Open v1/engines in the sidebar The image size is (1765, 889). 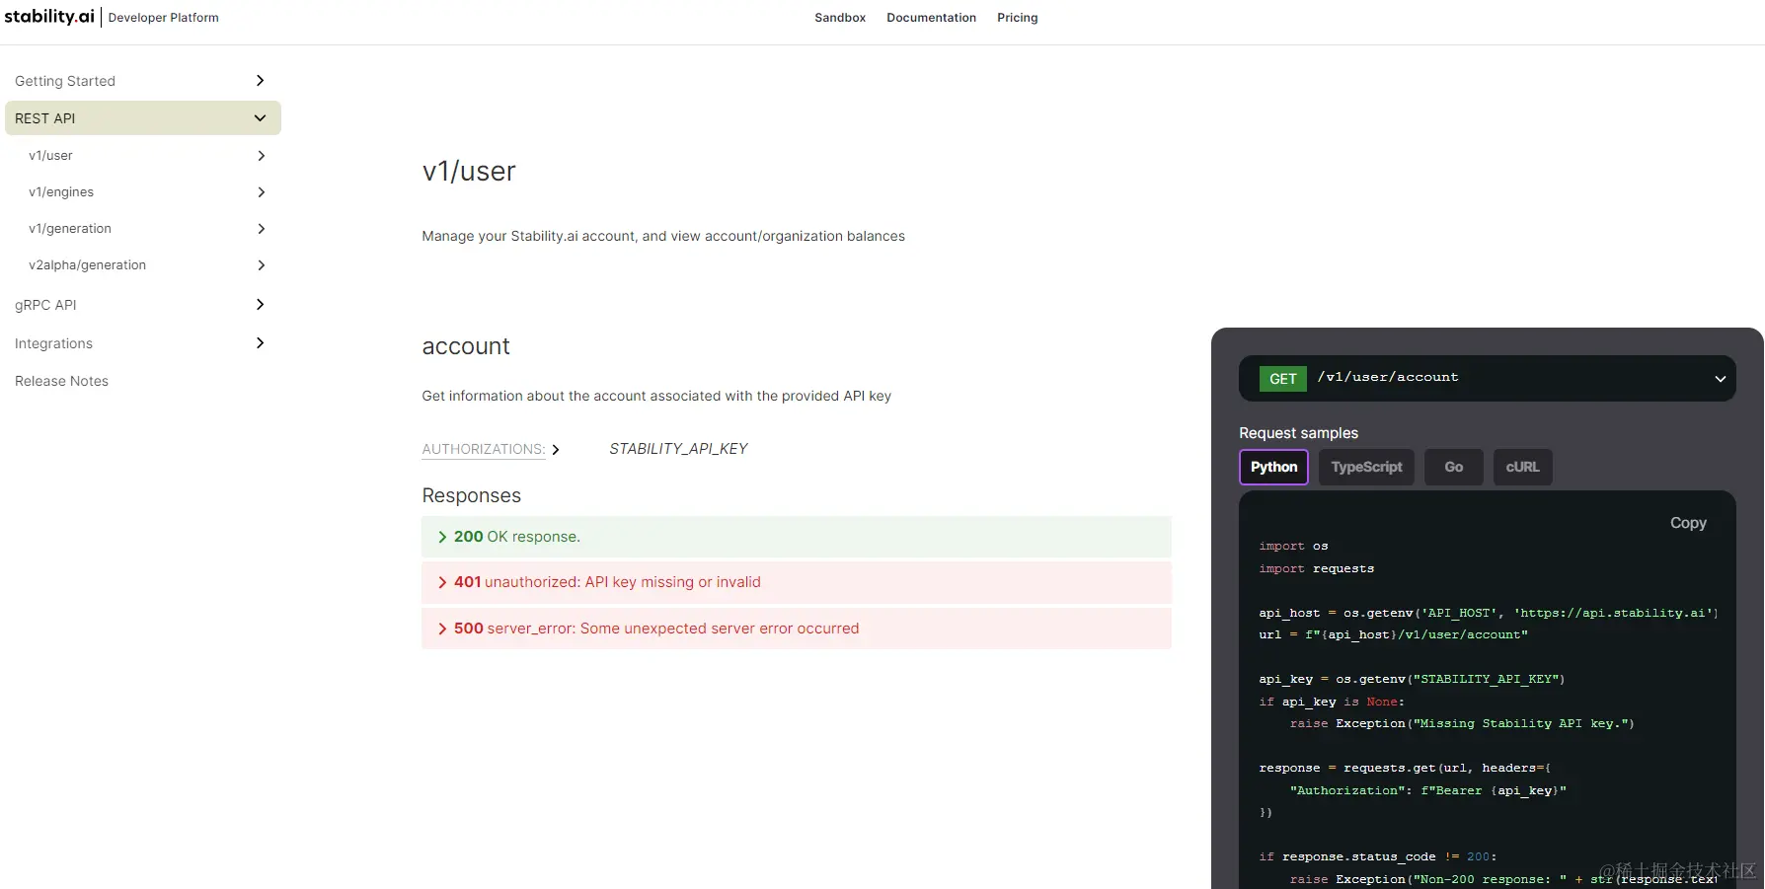[x=61, y=192]
